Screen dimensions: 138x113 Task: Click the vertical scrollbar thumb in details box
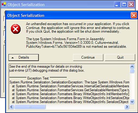tap(132, 71)
